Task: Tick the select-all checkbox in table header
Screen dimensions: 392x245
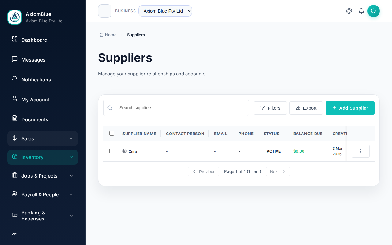Action: 112,133
